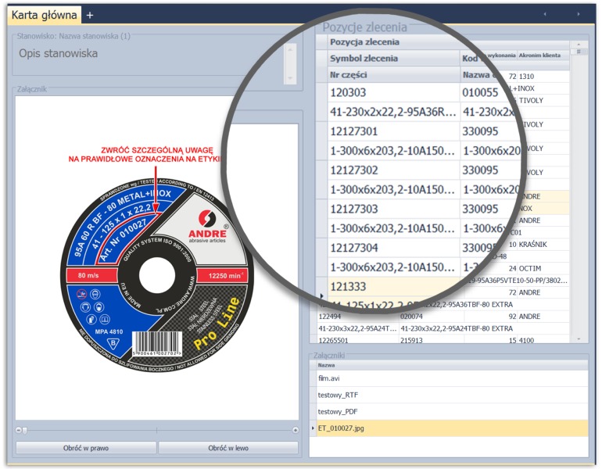This screenshot has width=602, height=469.
Task: Click the order list scrollbar down arrow
Action: 579,339
